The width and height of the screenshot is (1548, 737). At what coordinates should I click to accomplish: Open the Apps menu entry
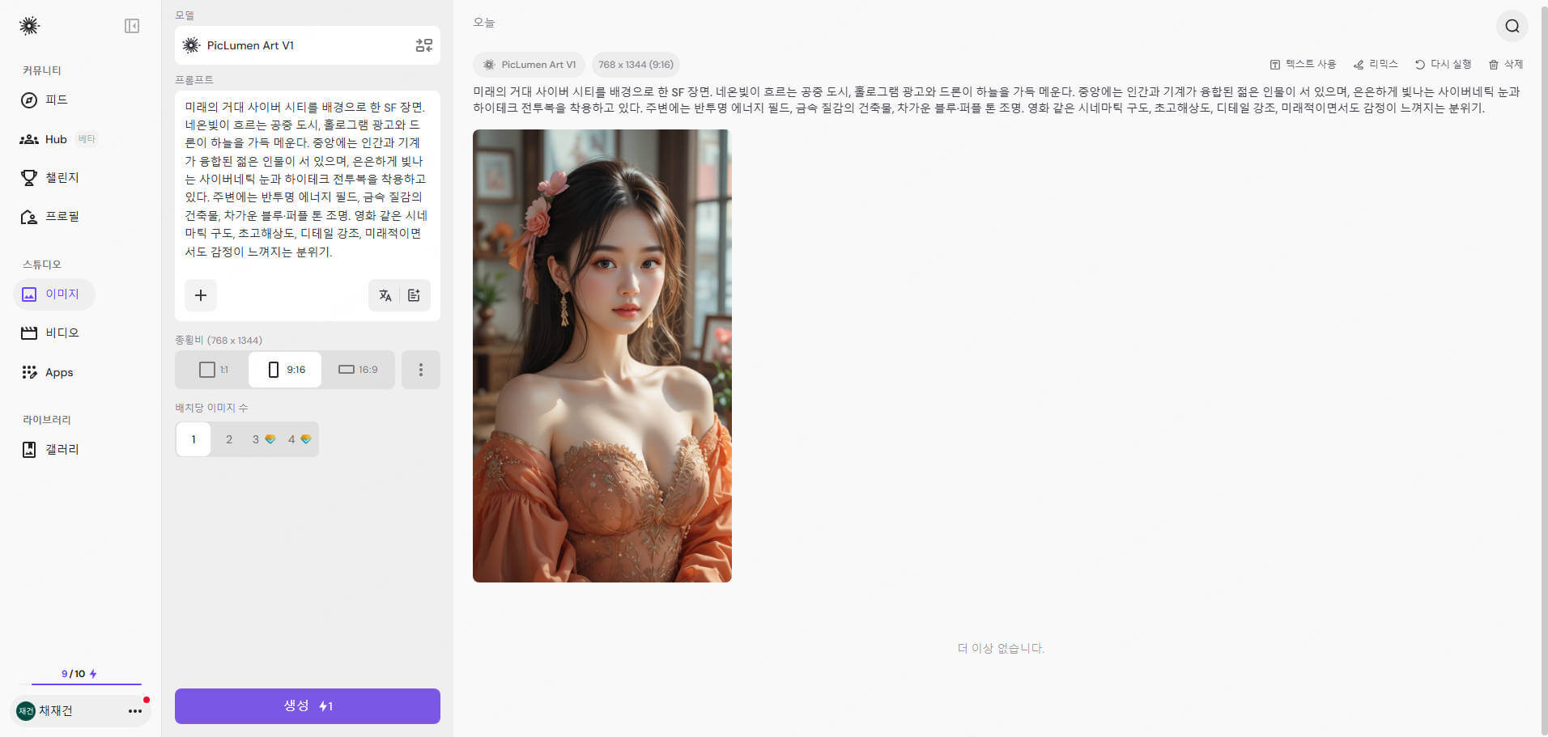(58, 372)
